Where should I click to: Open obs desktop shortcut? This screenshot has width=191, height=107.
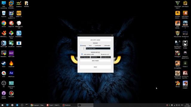pyautogui.click(x=4, y=84)
